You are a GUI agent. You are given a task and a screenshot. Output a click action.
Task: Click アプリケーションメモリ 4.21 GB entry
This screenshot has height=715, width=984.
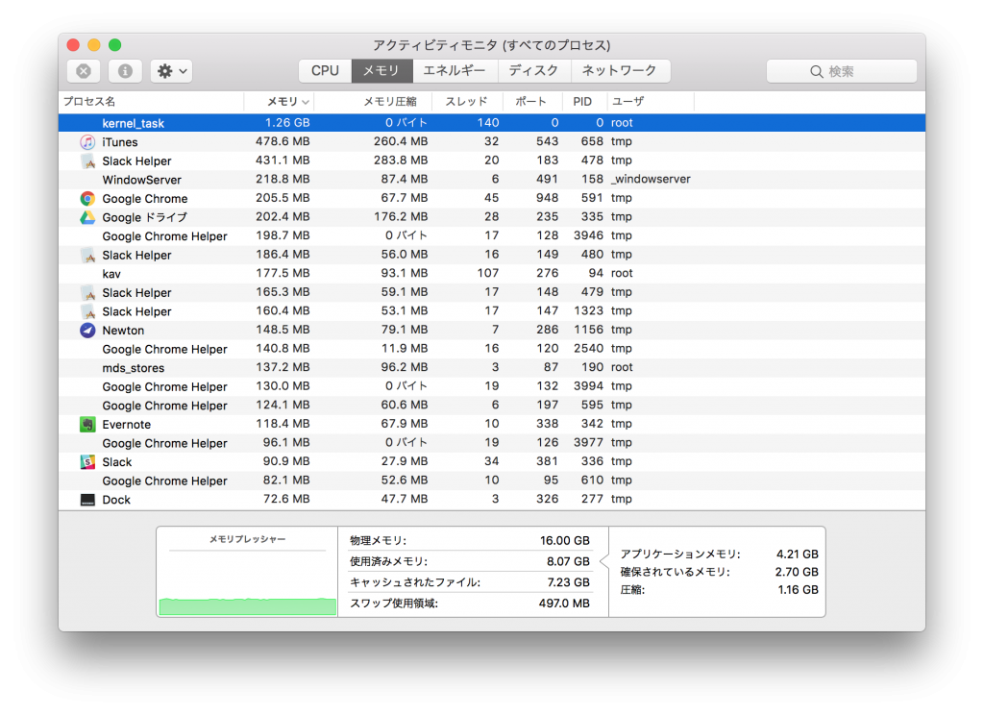tap(719, 555)
